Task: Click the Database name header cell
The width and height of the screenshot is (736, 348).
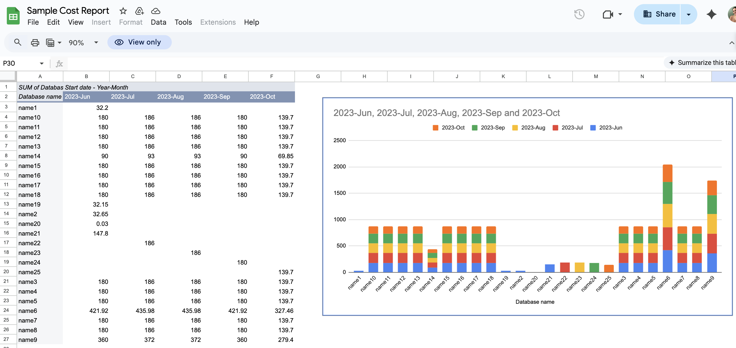Action: click(x=40, y=97)
